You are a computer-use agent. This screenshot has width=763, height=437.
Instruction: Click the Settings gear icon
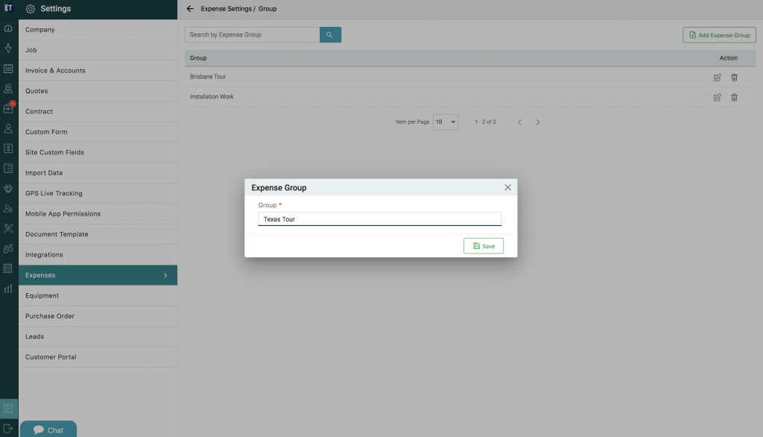(x=30, y=9)
